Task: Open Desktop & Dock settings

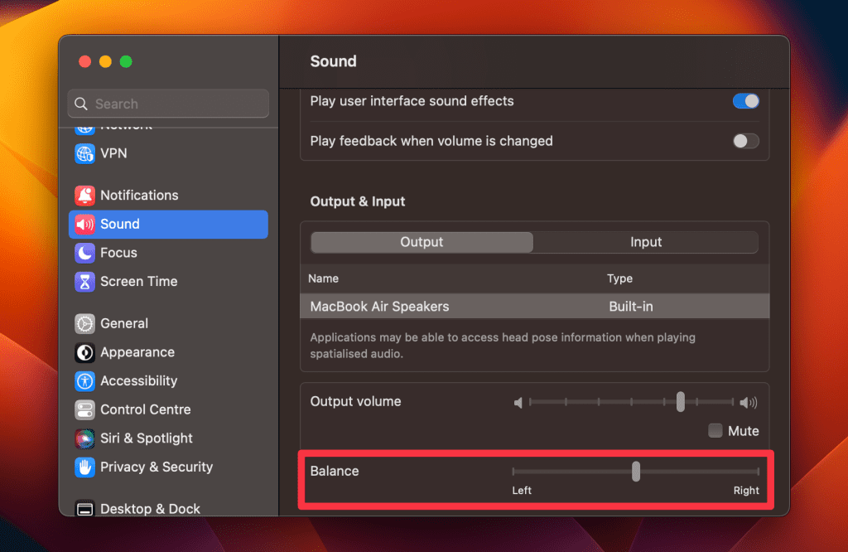Action: [149, 508]
